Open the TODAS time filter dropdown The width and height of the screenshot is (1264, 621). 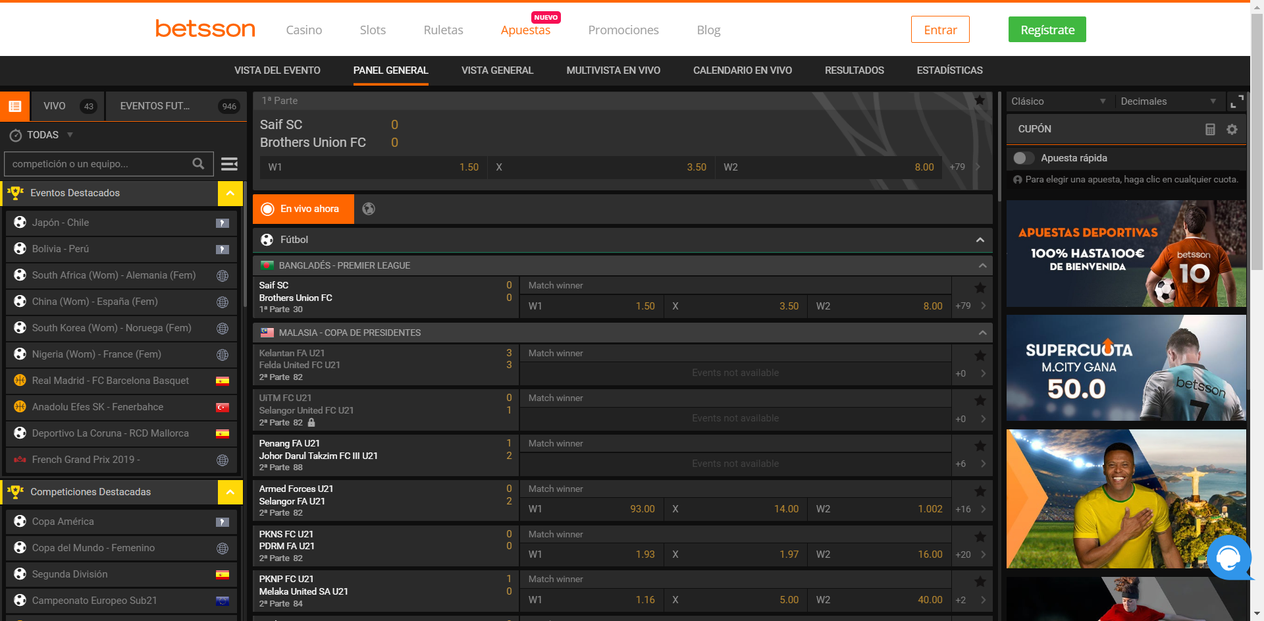click(x=41, y=135)
